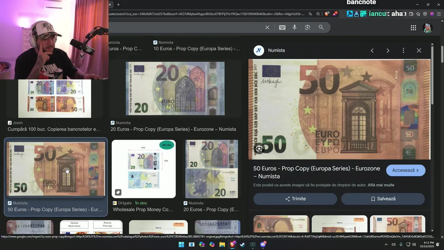Click the blue hammer extension icon
The width and height of the screenshot is (444, 250).
pos(349,14)
